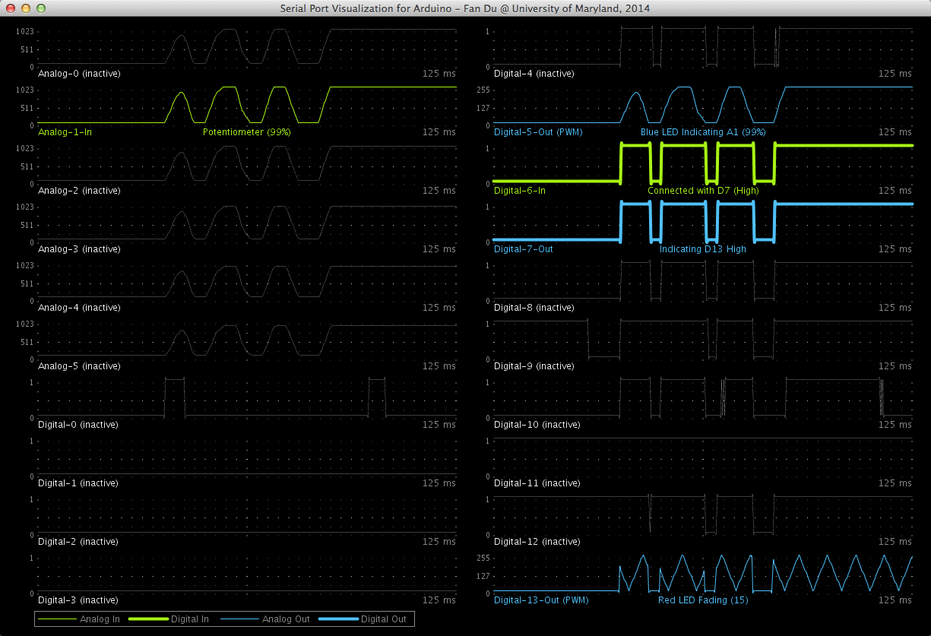Select the Analog-1-In channel label
The image size is (931, 636).
tap(65, 132)
